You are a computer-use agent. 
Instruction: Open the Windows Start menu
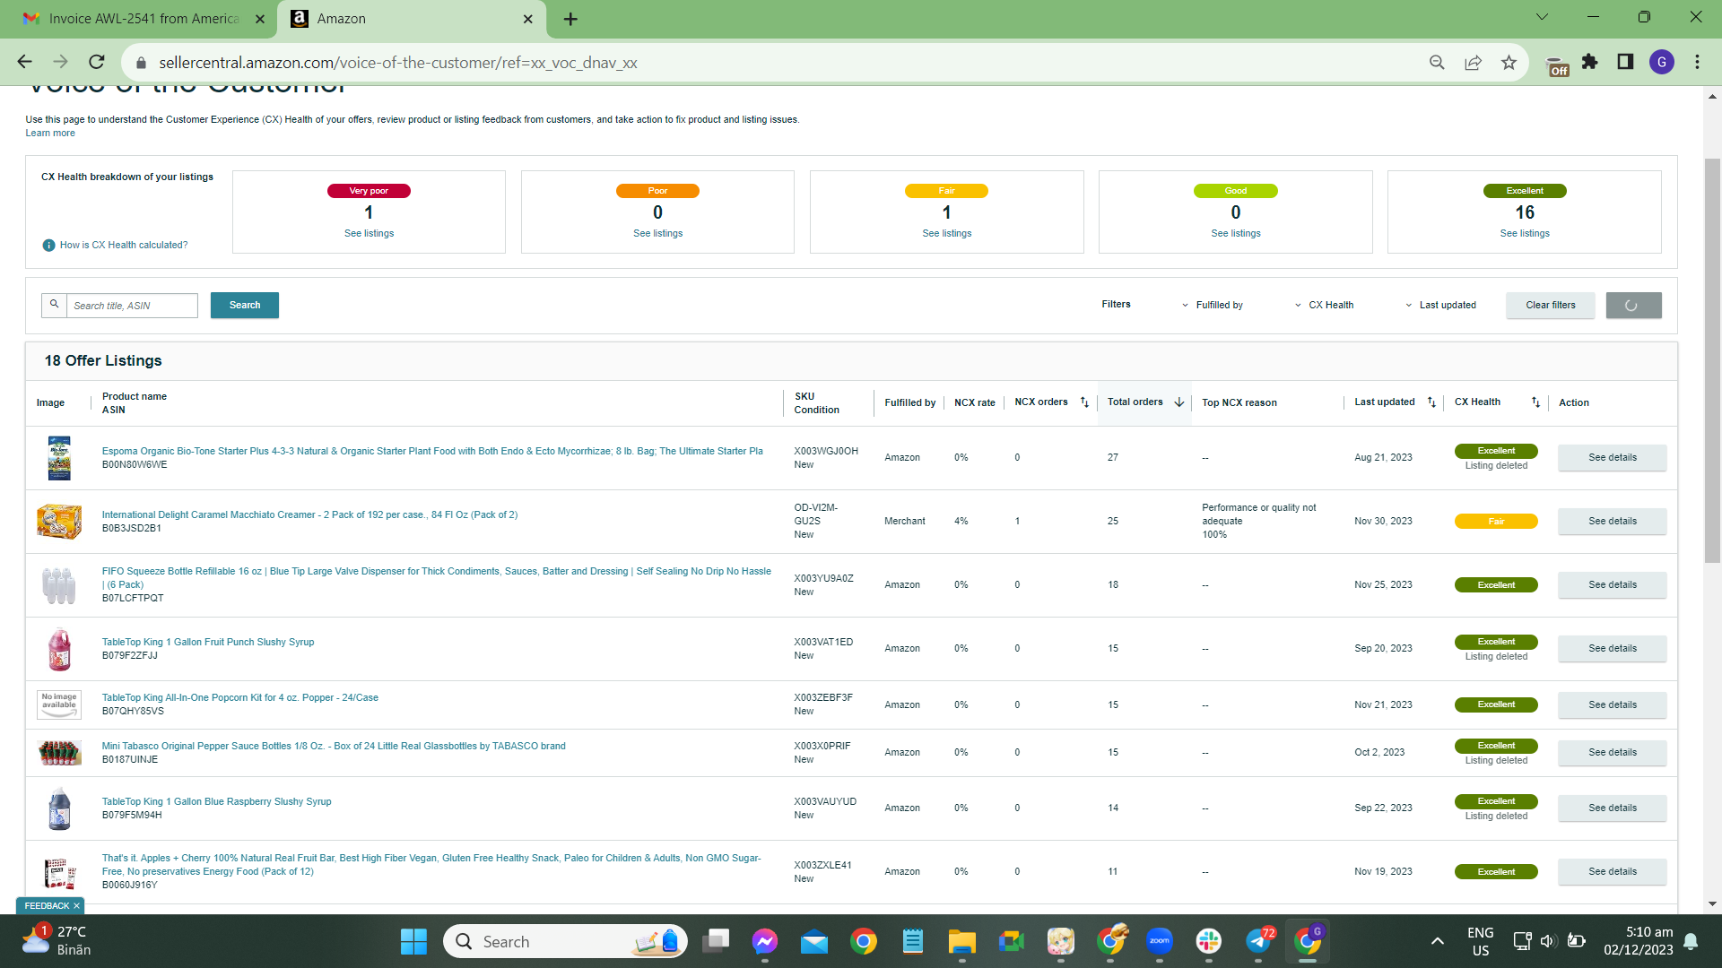(413, 942)
